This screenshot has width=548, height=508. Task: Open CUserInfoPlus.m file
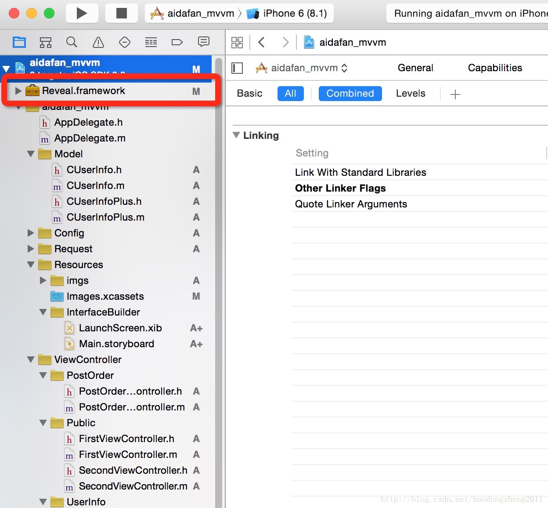pos(105,217)
